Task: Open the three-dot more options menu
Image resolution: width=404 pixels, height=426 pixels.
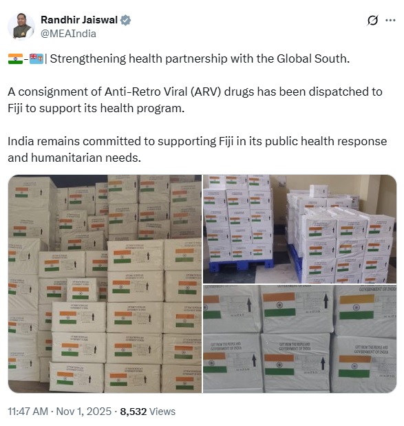Action: tap(390, 21)
